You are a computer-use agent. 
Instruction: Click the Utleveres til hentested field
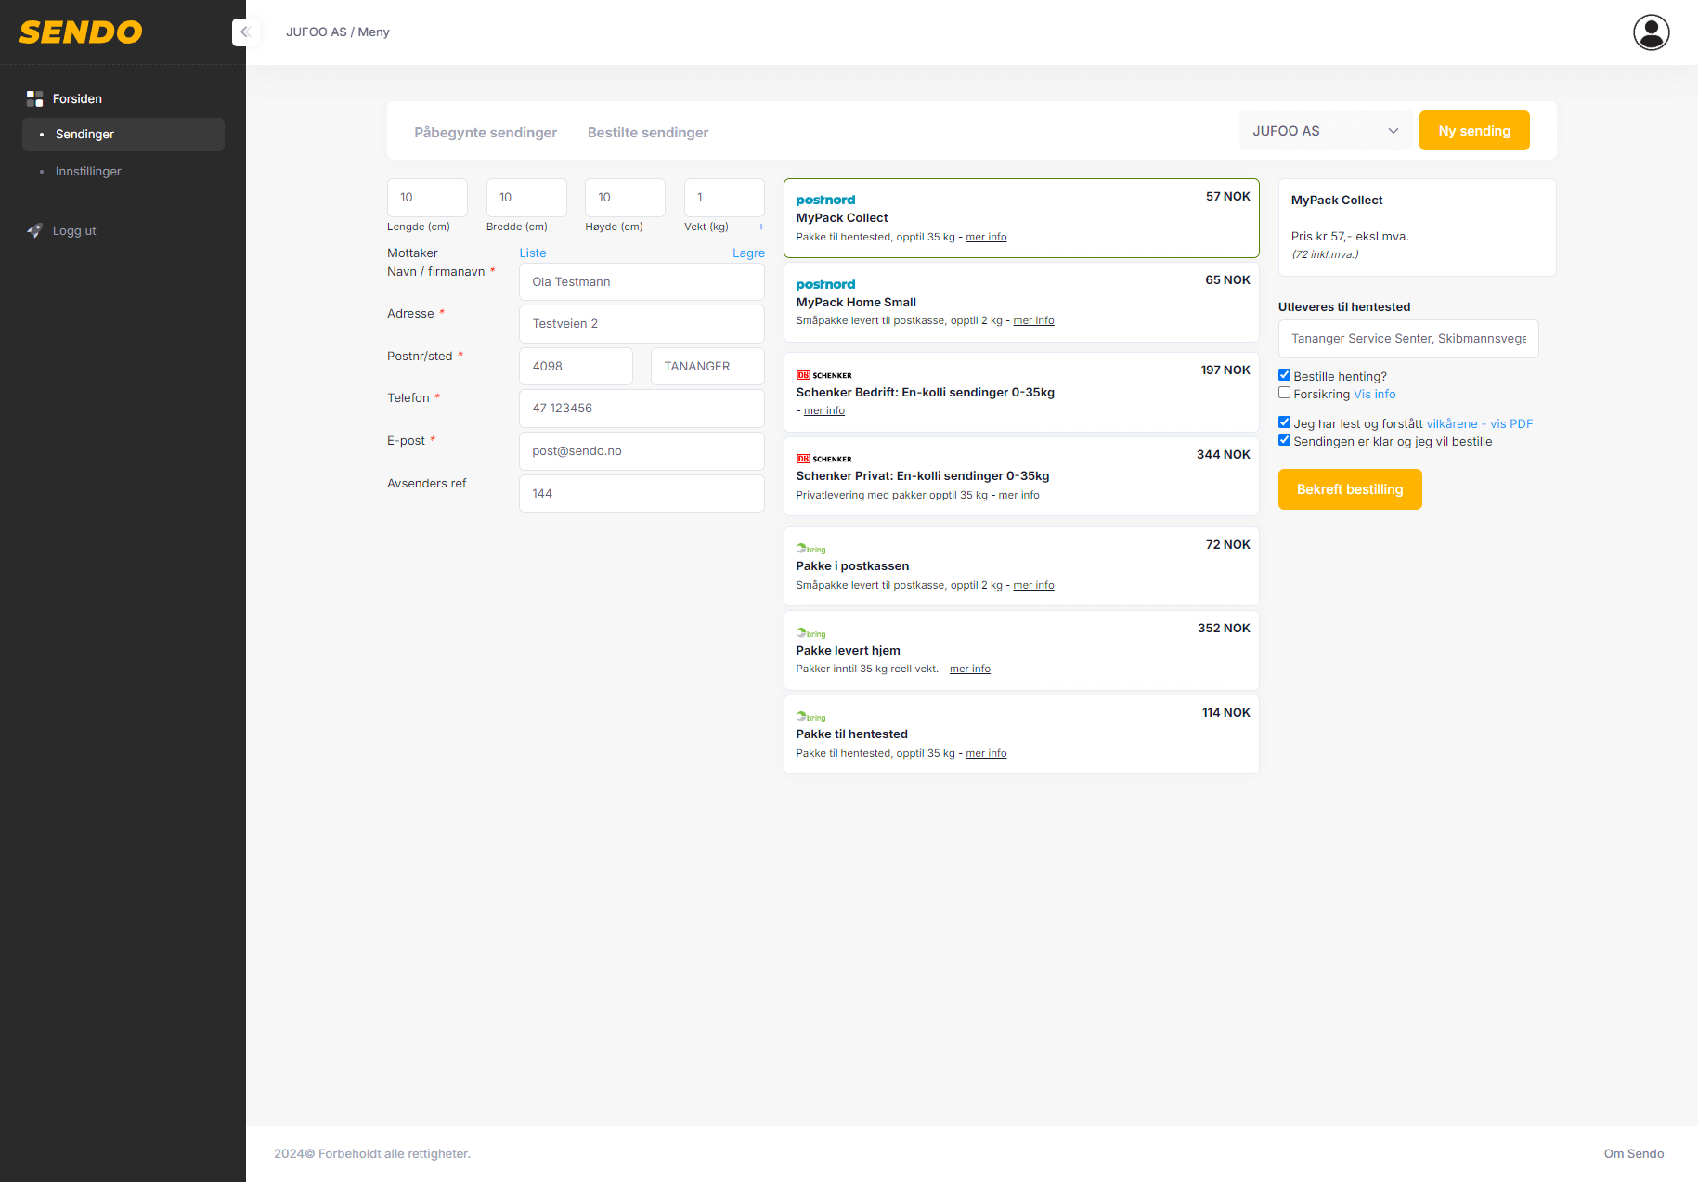[x=1408, y=339]
